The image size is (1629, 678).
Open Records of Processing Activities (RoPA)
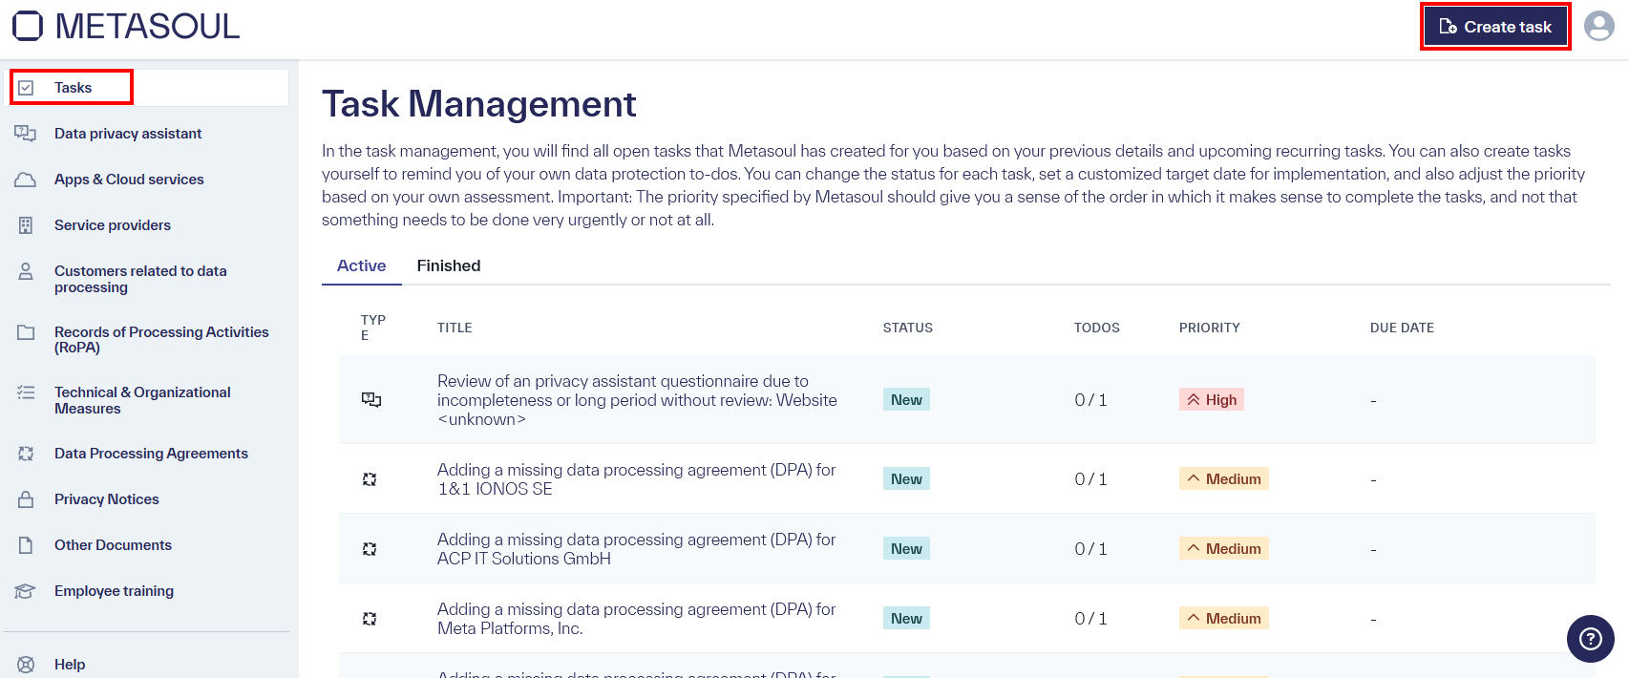point(161,340)
